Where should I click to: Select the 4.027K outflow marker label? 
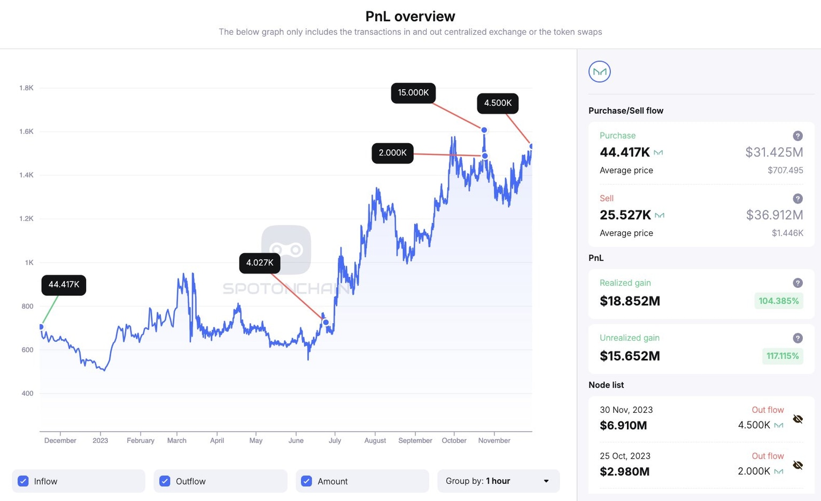coord(260,263)
